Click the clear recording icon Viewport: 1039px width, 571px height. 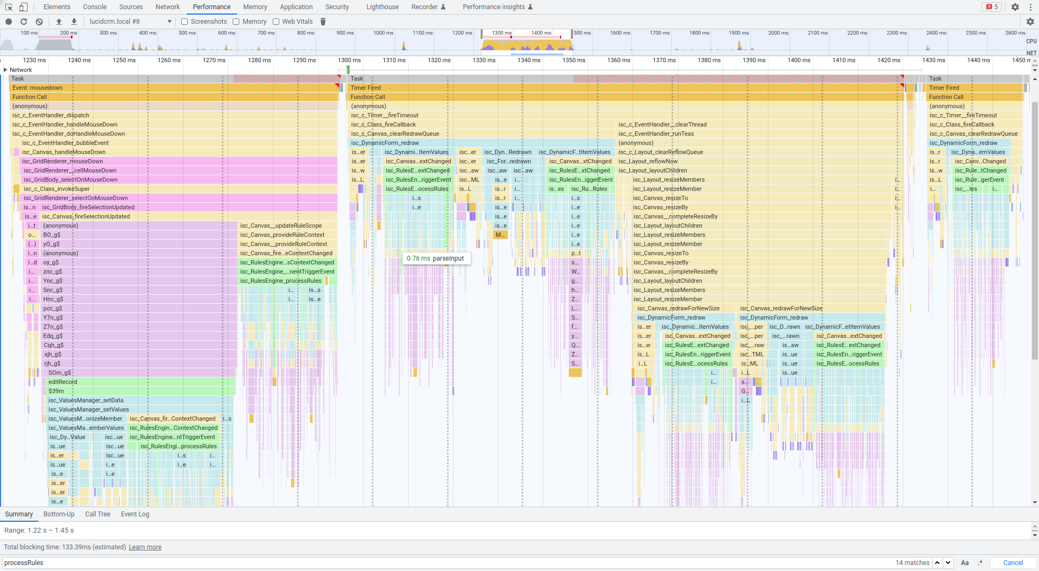pos(39,22)
